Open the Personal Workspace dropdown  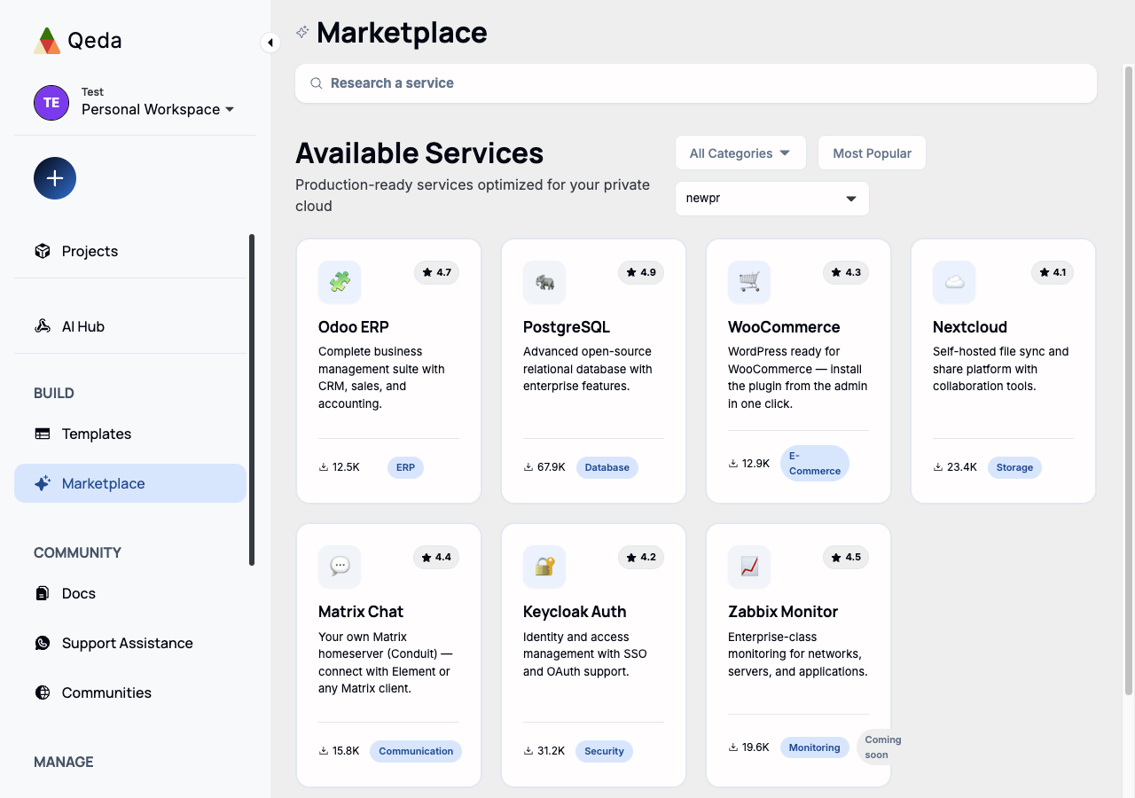tap(158, 109)
